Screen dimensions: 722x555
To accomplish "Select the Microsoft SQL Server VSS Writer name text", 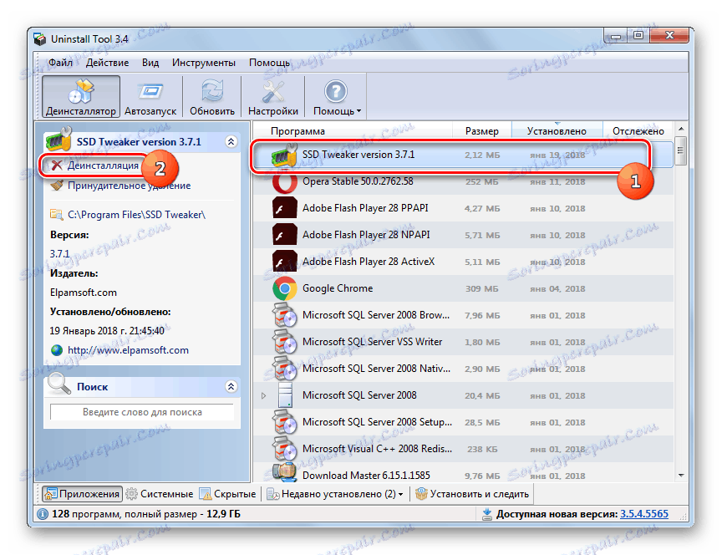I will pyautogui.click(x=372, y=342).
